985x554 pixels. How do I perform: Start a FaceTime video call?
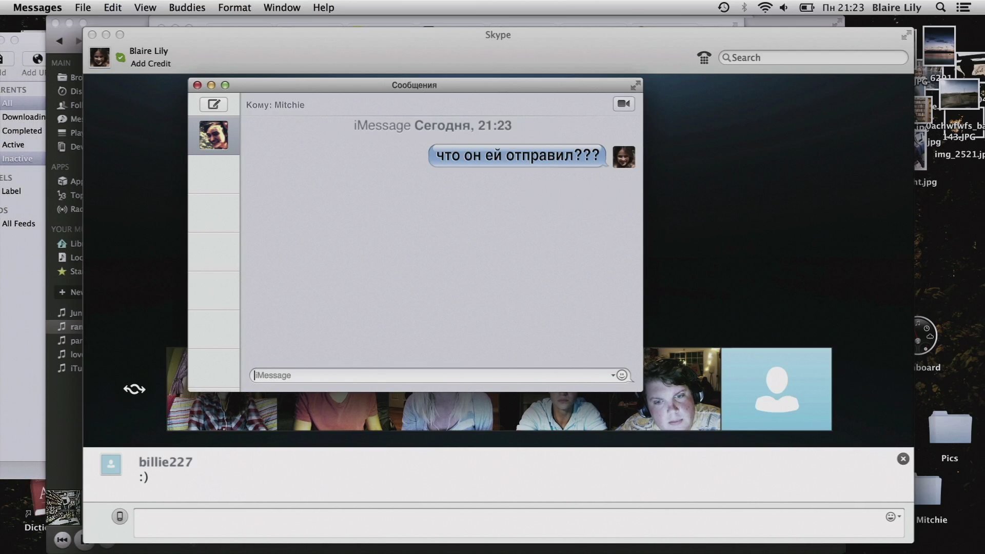point(623,104)
